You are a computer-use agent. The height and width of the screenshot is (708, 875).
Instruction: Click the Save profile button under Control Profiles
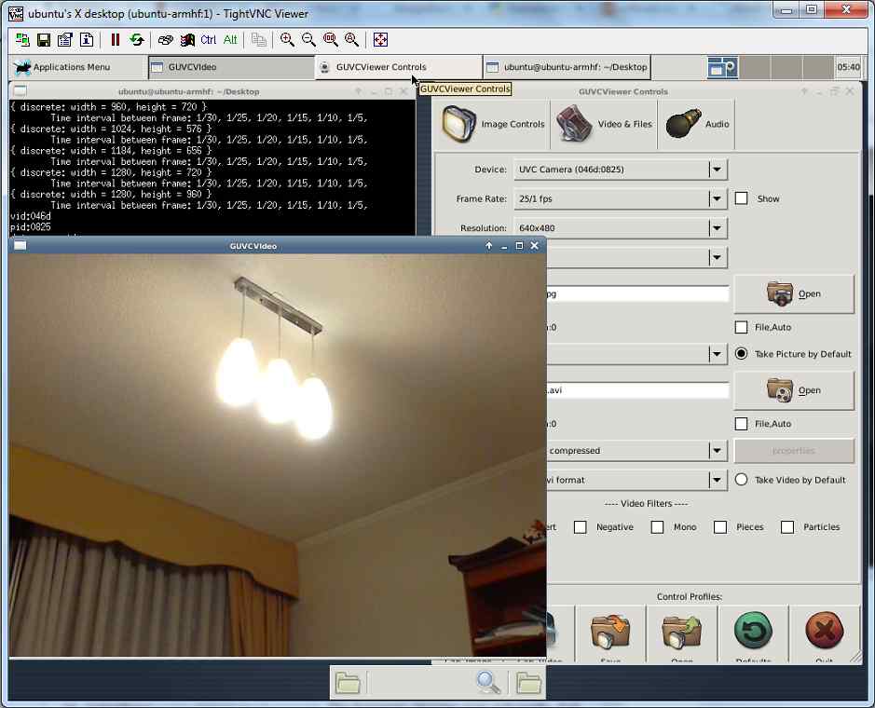610,634
